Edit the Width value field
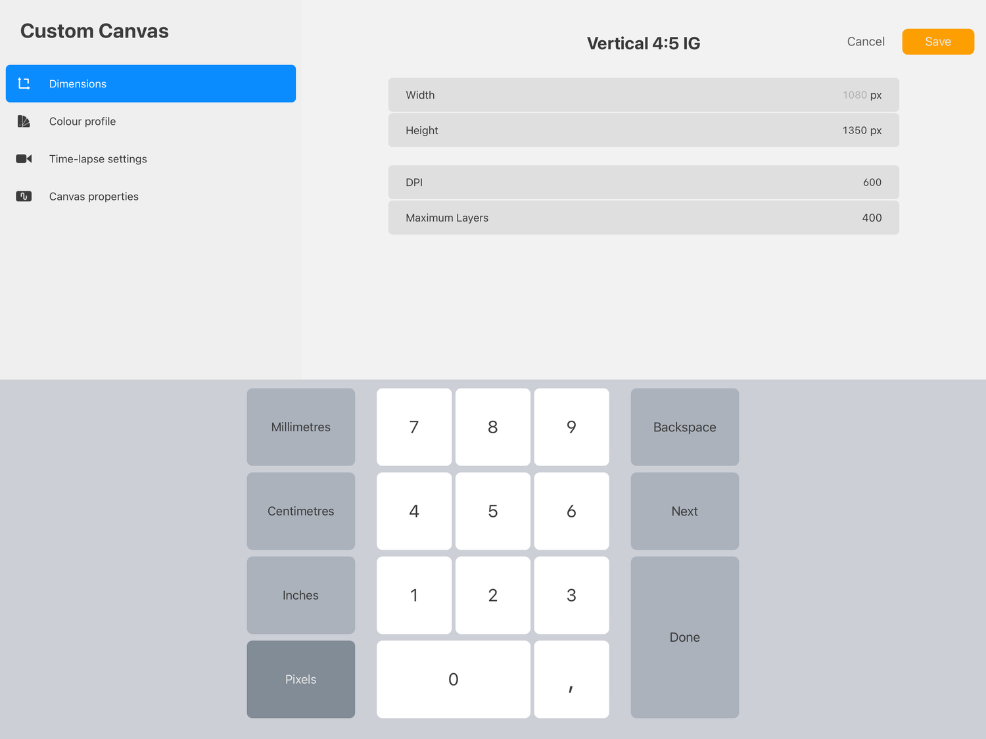 (643, 95)
